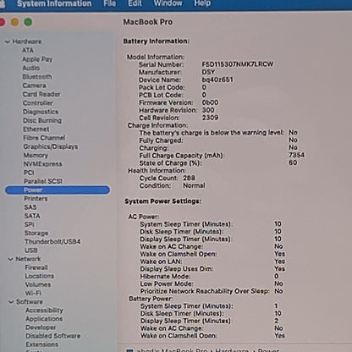Select Bluetooth in the Hardware list
Screen dimensions: 352x352
[37, 77]
